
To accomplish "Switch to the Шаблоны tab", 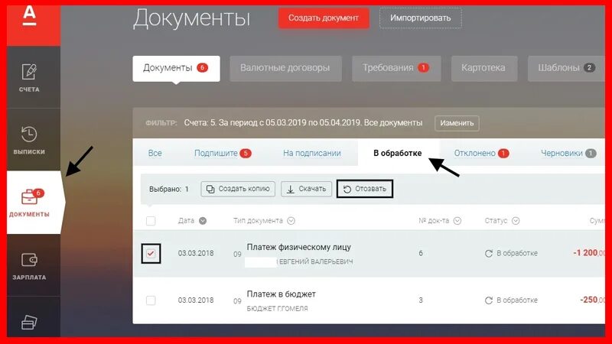I will click(x=566, y=68).
